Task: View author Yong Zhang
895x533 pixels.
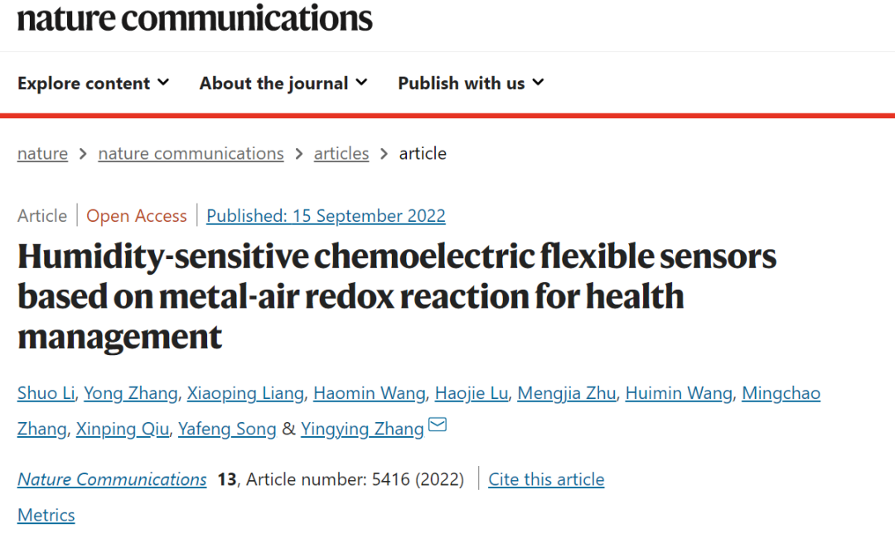Action: coord(131,393)
